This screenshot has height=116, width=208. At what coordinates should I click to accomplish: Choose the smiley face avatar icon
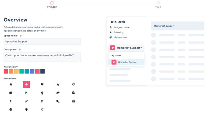(11, 110)
